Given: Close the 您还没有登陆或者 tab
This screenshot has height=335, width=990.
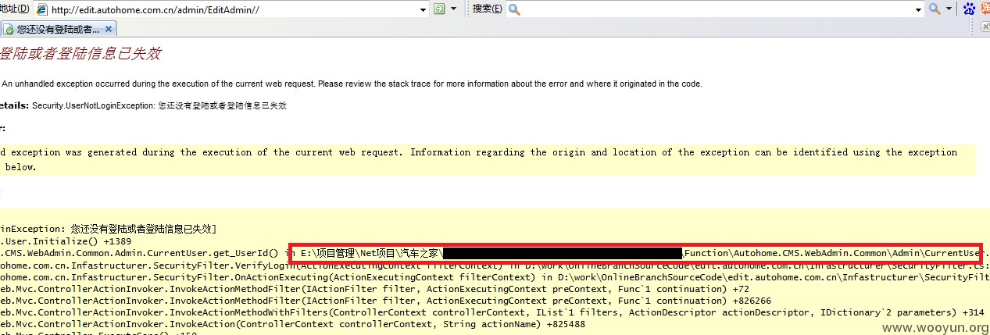Looking at the screenshot, I should click(109, 29).
